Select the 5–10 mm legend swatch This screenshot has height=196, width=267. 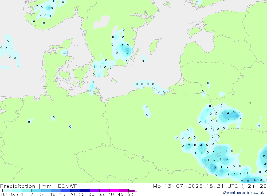point(46,191)
